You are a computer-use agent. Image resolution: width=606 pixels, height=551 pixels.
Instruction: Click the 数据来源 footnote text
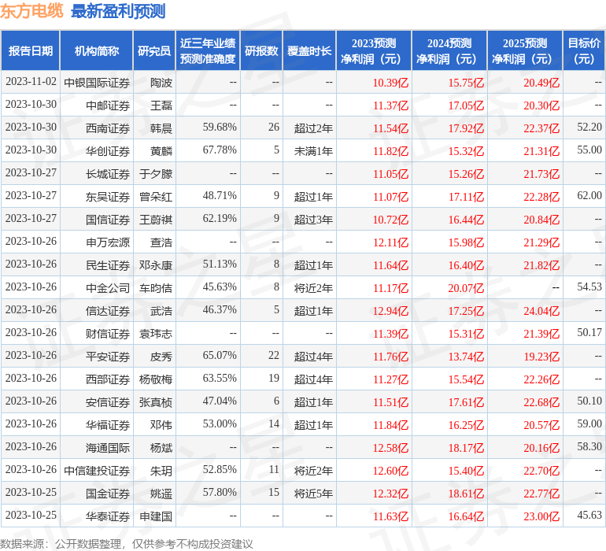[127, 544]
